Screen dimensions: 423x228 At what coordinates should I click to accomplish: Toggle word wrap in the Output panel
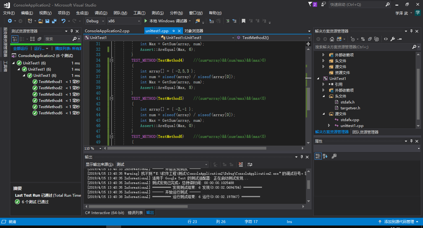tap(250, 164)
